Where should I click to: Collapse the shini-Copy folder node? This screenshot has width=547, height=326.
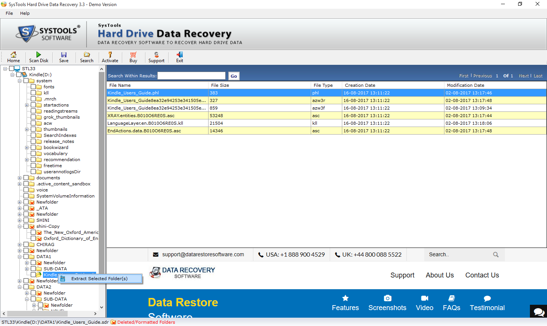point(19,226)
